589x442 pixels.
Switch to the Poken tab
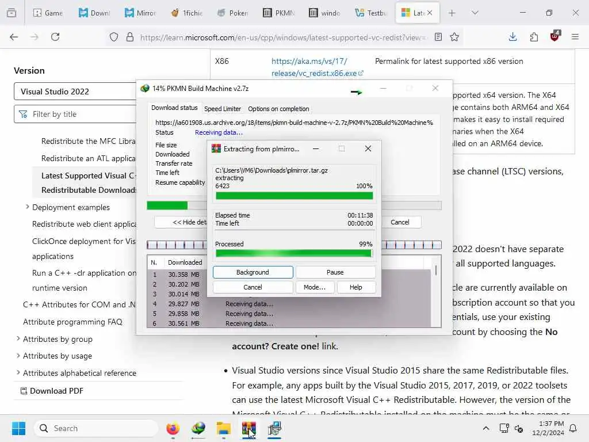(x=233, y=13)
